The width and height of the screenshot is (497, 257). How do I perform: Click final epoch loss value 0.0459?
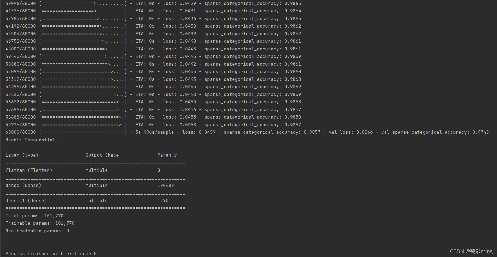207,132
